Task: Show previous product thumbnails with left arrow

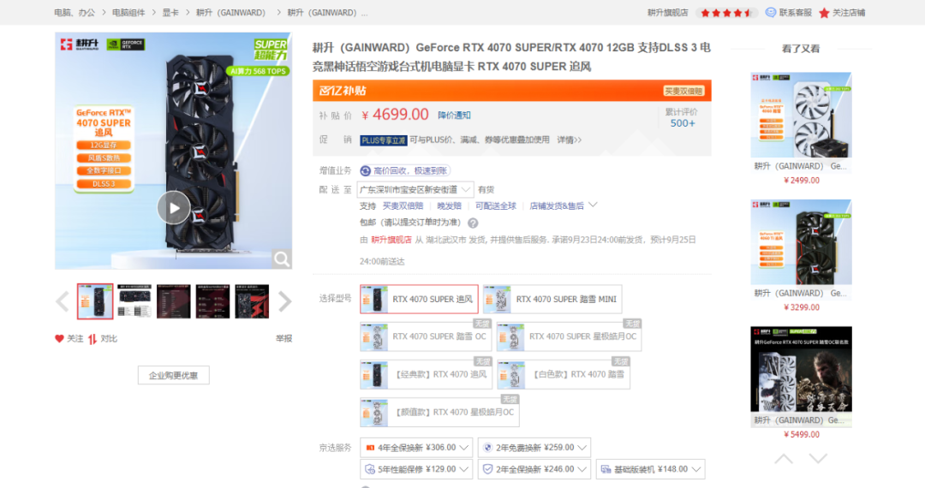Action: (x=63, y=301)
